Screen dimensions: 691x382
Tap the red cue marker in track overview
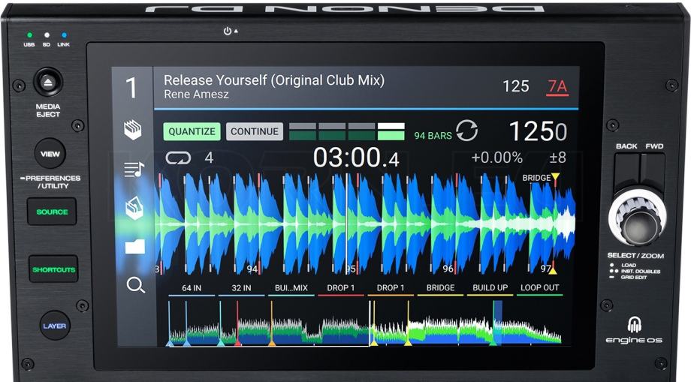point(237,342)
